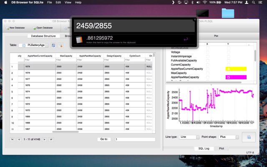Jump to last page of table rows
267x167 pixels.
point(51,139)
